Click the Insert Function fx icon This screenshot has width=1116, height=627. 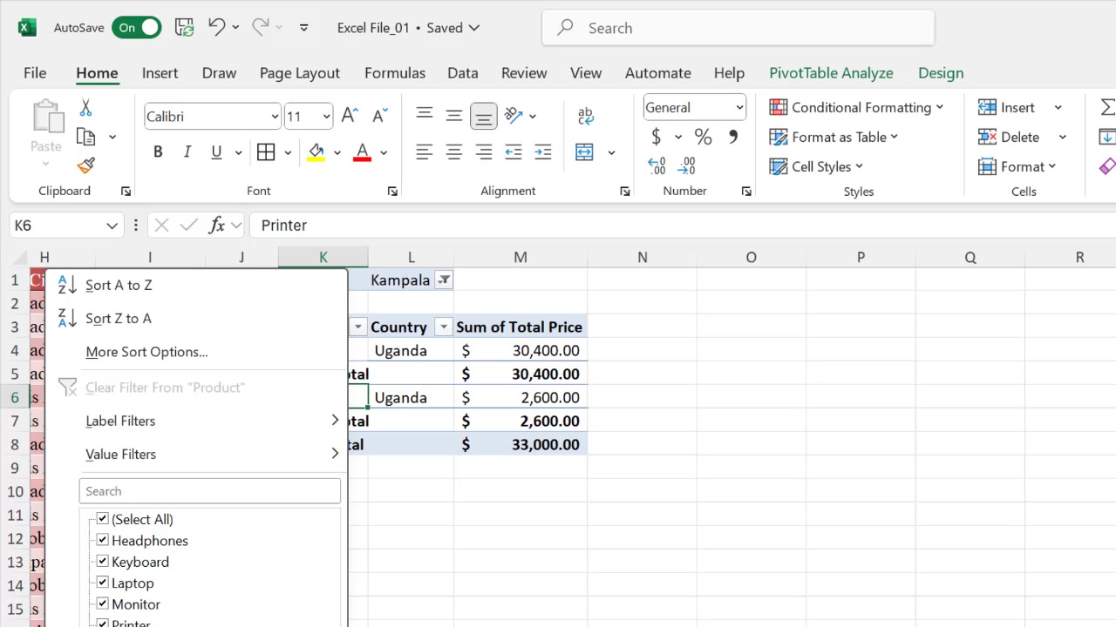[217, 225]
